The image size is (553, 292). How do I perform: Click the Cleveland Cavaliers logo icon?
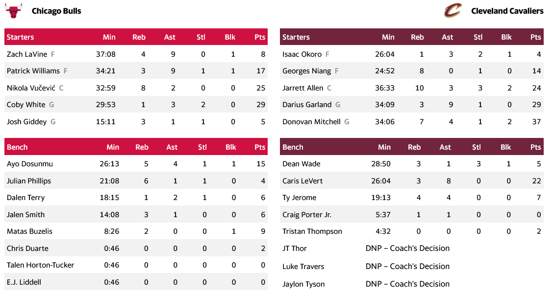[452, 11]
